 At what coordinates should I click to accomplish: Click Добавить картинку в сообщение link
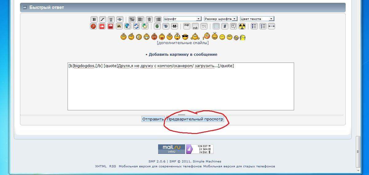coord(183,55)
